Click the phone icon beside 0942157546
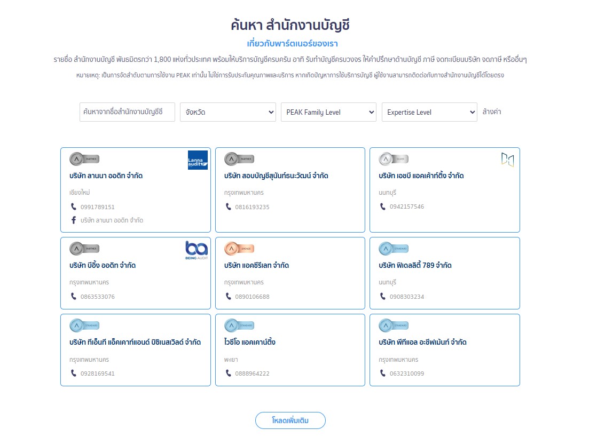This screenshot has width=597, height=445. click(x=383, y=206)
